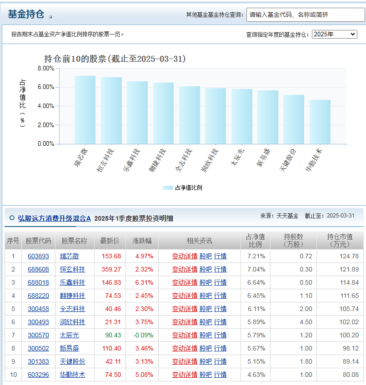Open the 华勤技术 stock name link
Screen dimensions: 366x385
click(73, 375)
